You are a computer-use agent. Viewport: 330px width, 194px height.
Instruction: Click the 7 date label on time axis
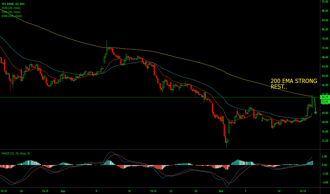[246, 191]
